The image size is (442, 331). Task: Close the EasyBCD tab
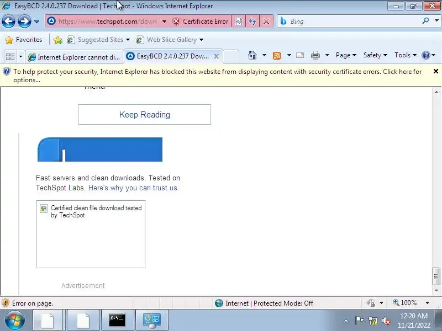tap(216, 57)
